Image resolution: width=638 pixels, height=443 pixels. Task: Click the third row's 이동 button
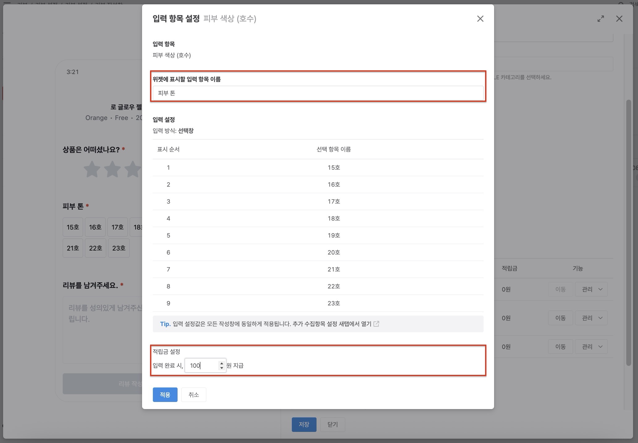(560, 347)
